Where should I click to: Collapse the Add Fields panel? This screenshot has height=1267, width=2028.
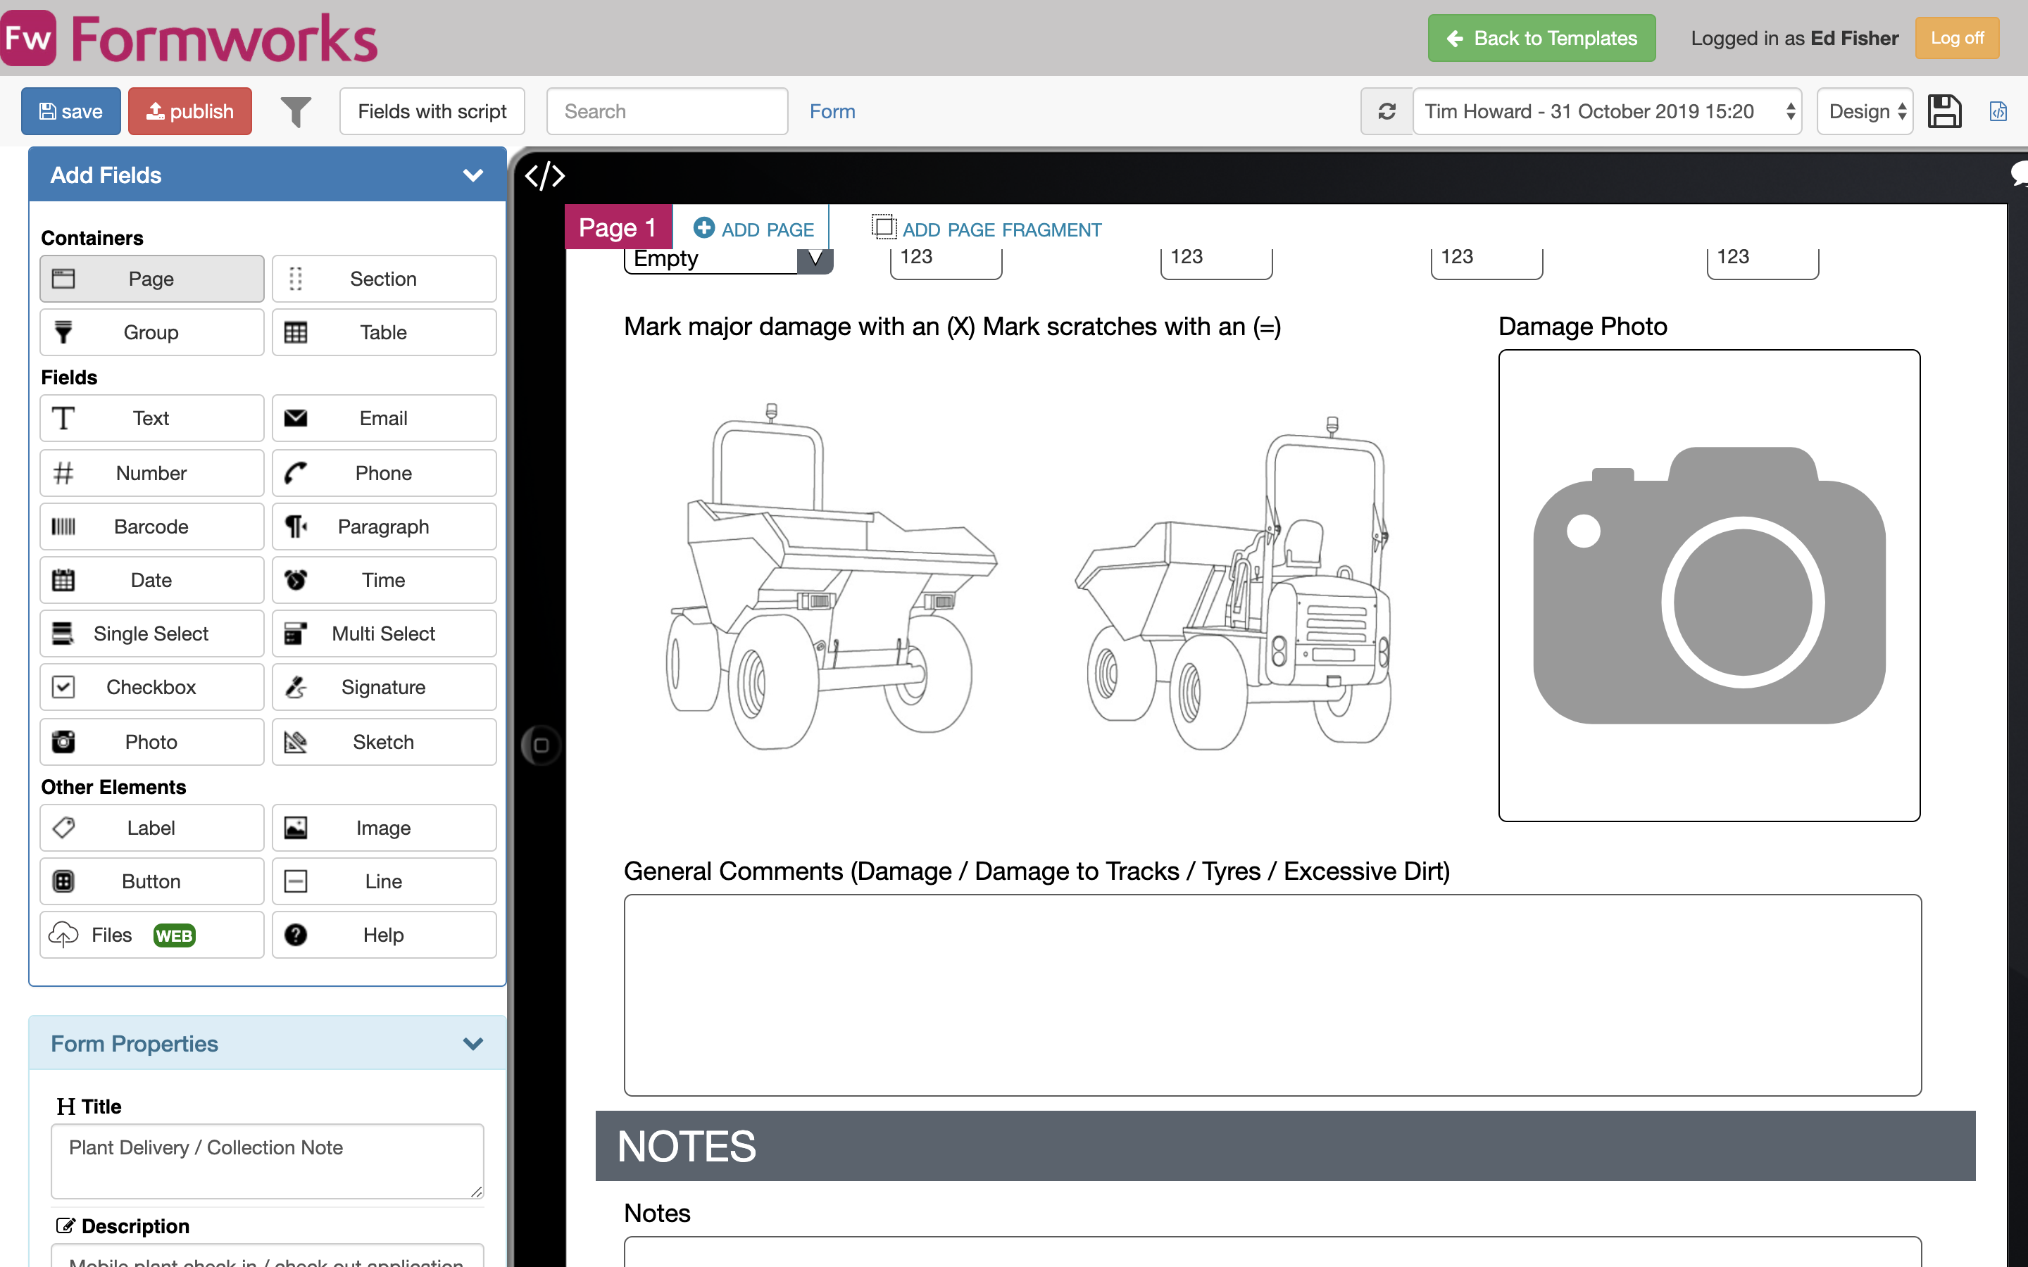[x=472, y=175]
